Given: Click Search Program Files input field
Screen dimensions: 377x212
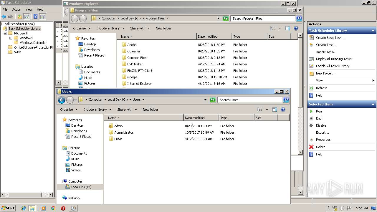Looking at the screenshot, I should [263, 19].
